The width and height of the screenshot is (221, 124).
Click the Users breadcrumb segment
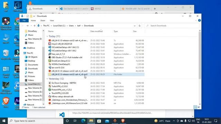(71, 26)
